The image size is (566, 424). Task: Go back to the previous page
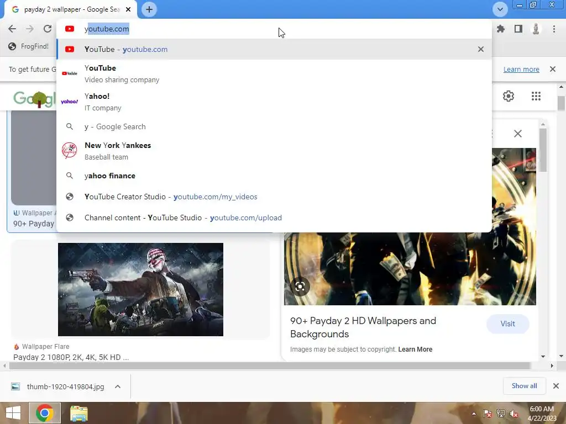(x=12, y=29)
